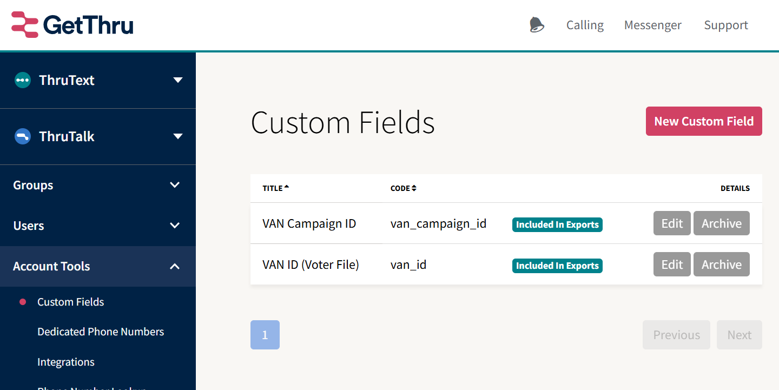Click New Custom Field button
779x390 pixels.
[704, 121]
